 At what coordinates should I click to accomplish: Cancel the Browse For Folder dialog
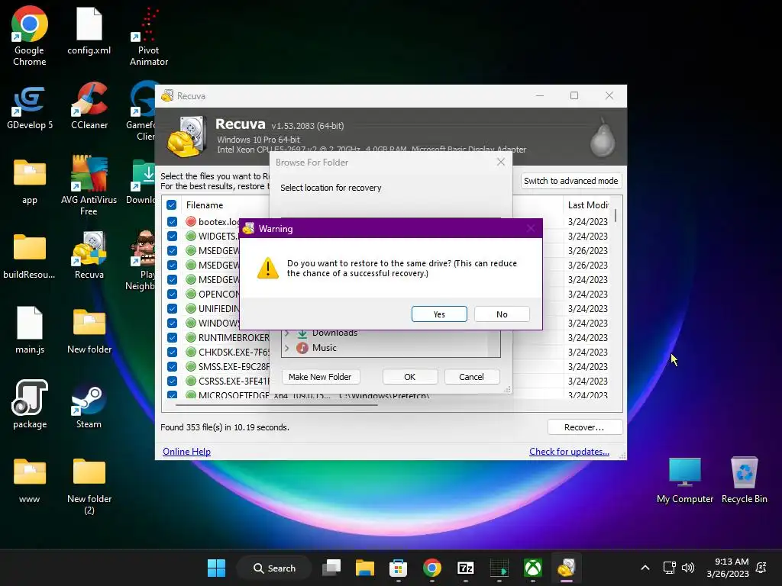(471, 377)
